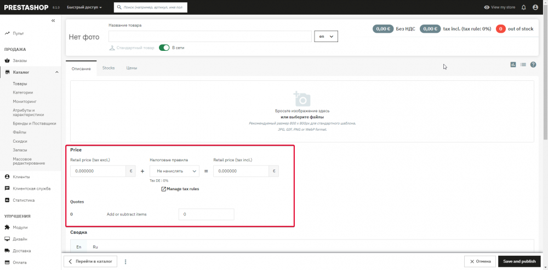Click the PrestaShop logo
The width and height of the screenshot is (548, 270).
point(26,7)
